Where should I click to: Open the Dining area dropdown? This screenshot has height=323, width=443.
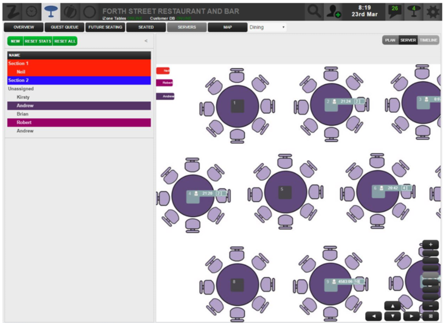click(x=267, y=27)
